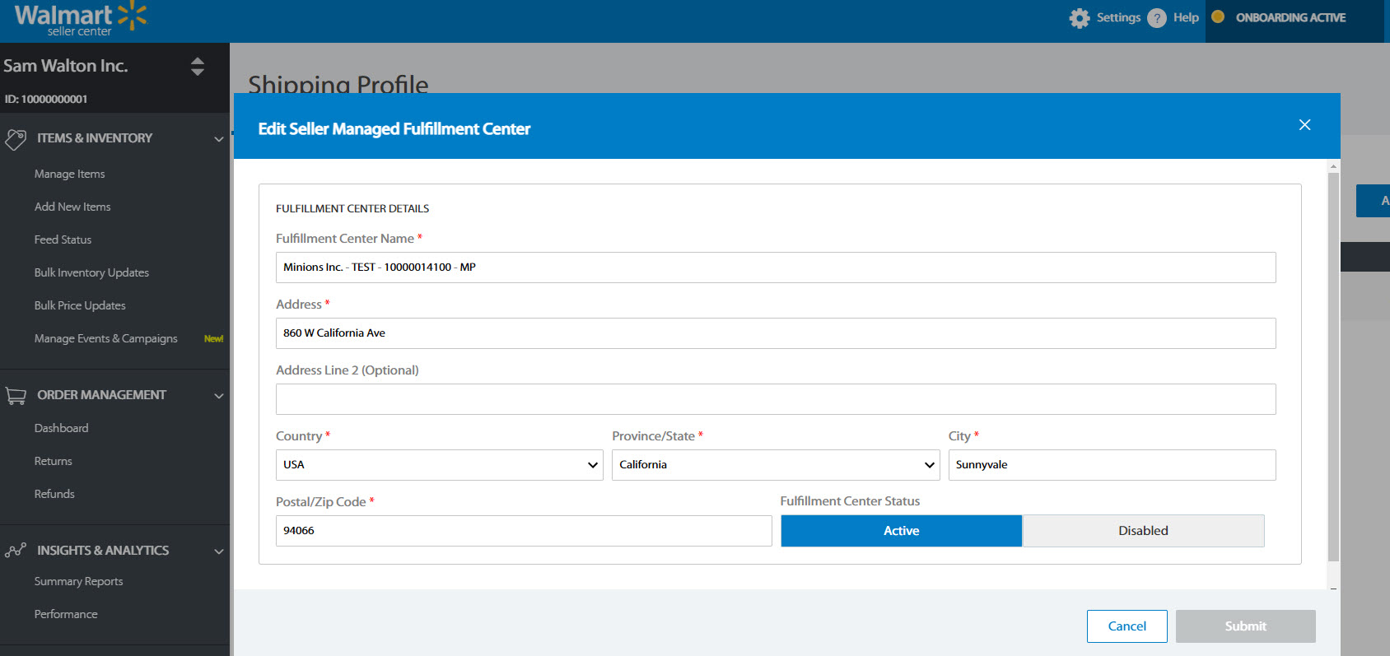Open the Province/State dropdown
1390x656 pixels.
pyautogui.click(x=775, y=465)
